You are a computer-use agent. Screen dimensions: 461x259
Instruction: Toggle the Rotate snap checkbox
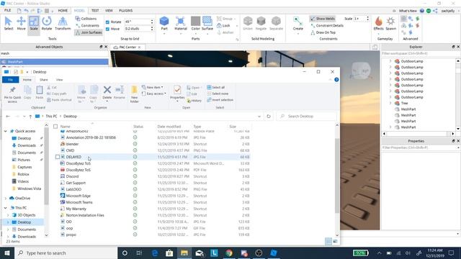click(x=107, y=22)
